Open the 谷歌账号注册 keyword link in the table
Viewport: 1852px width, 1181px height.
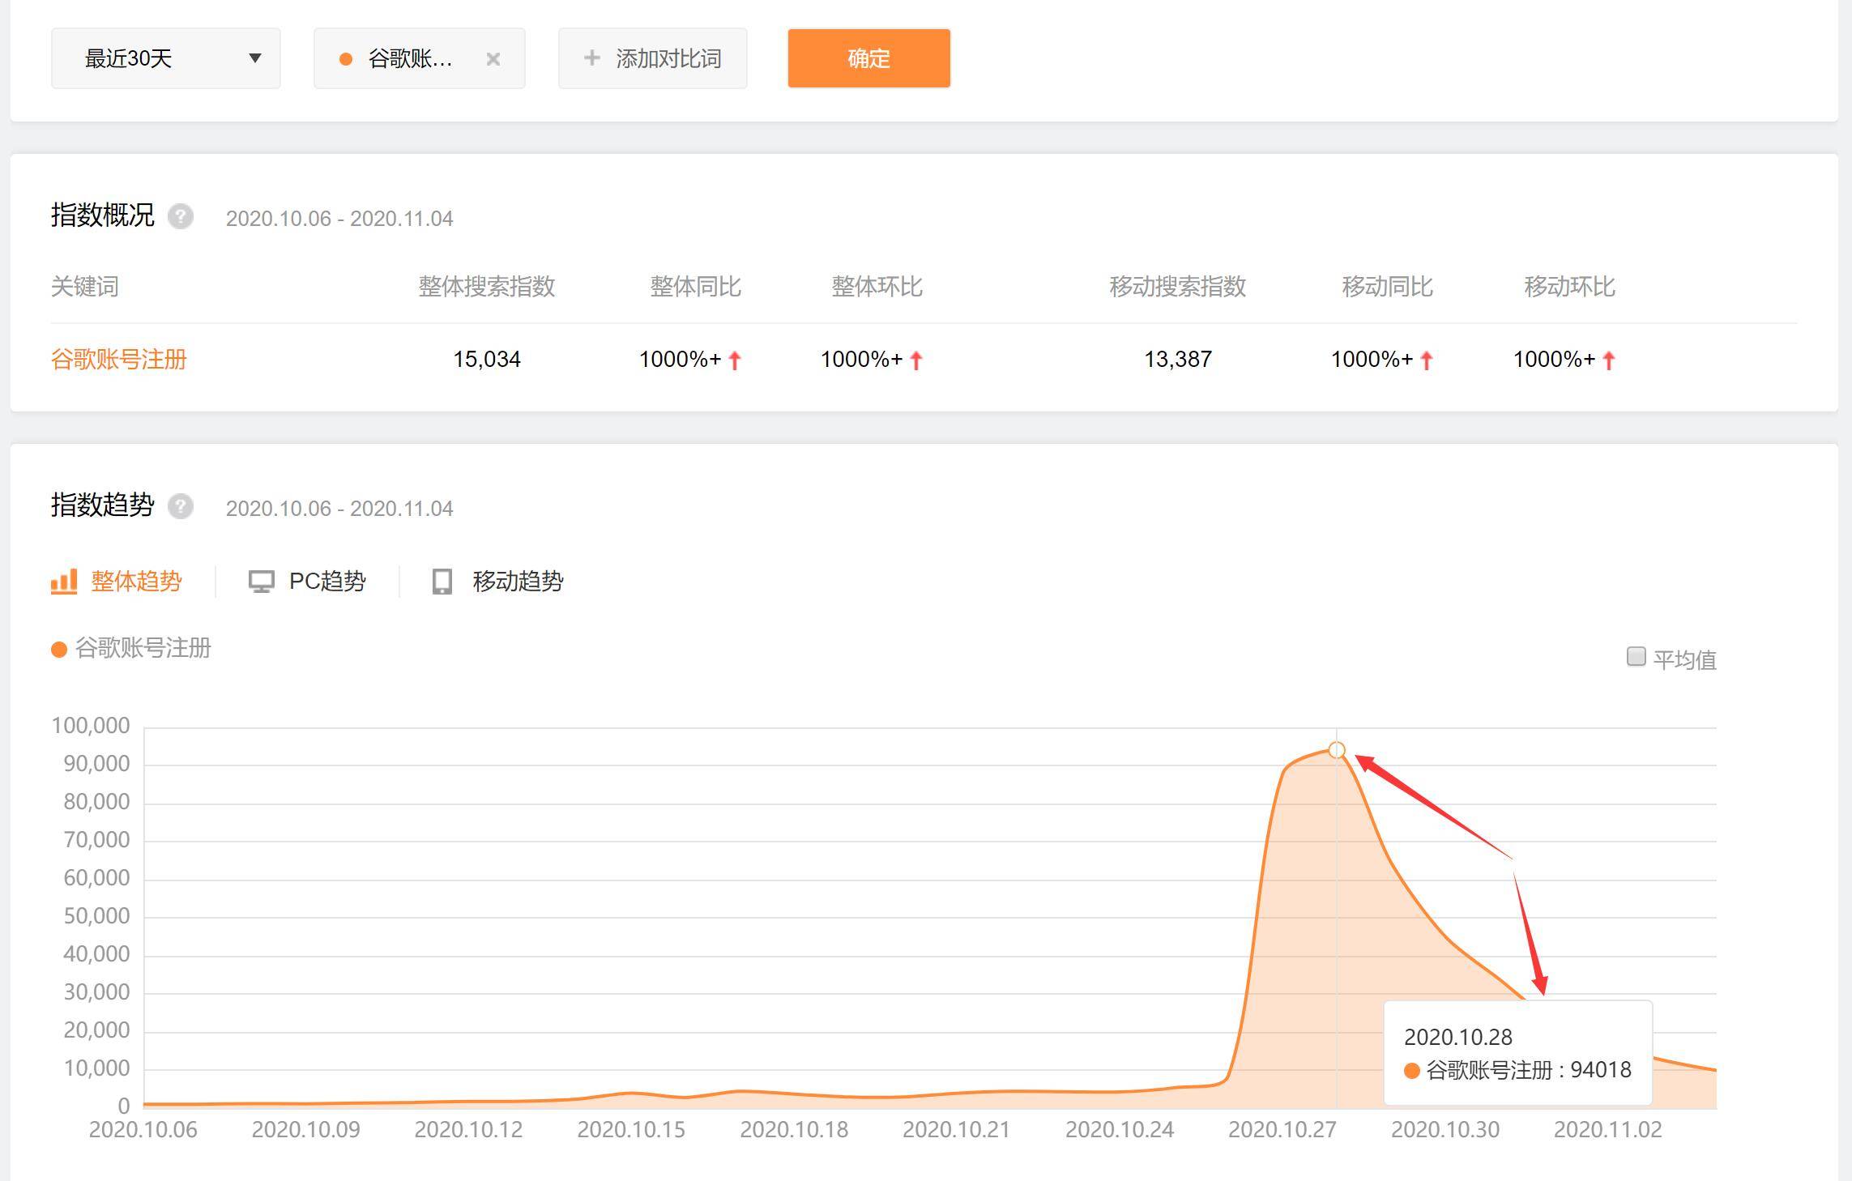point(119,359)
